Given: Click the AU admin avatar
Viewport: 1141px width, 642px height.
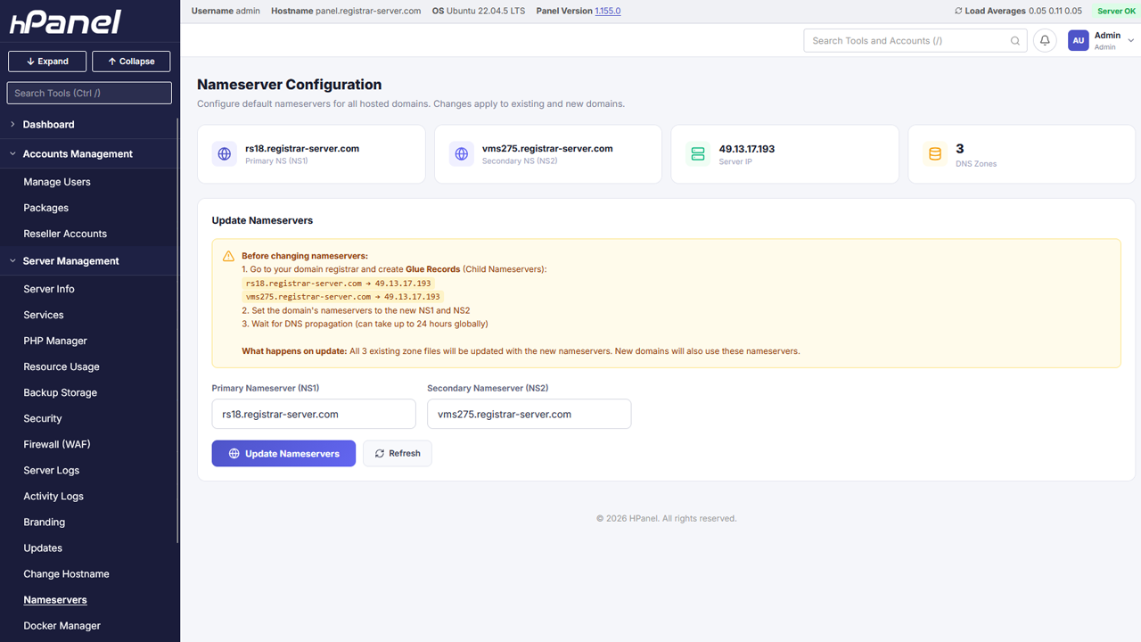Looking at the screenshot, I should tap(1079, 40).
